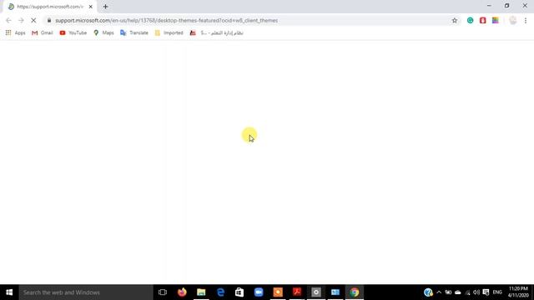534x300 pixels.
Task: Launch Firefox from the taskbar
Action: (182, 292)
